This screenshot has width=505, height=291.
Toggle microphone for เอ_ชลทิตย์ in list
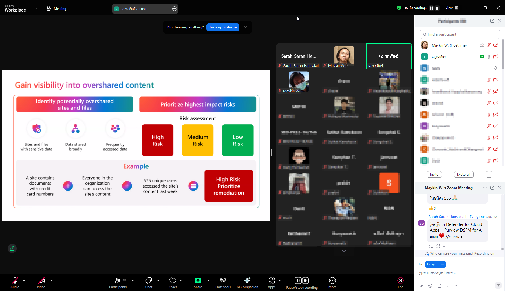coord(489,57)
